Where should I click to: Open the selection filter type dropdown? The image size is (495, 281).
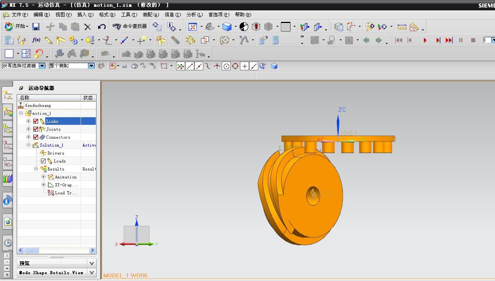(42, 66)
